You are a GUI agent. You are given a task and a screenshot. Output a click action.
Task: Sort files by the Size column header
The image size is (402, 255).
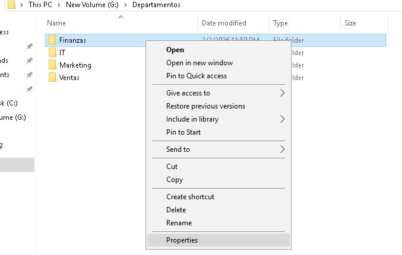pyautogui.click(x=350, y=23)
